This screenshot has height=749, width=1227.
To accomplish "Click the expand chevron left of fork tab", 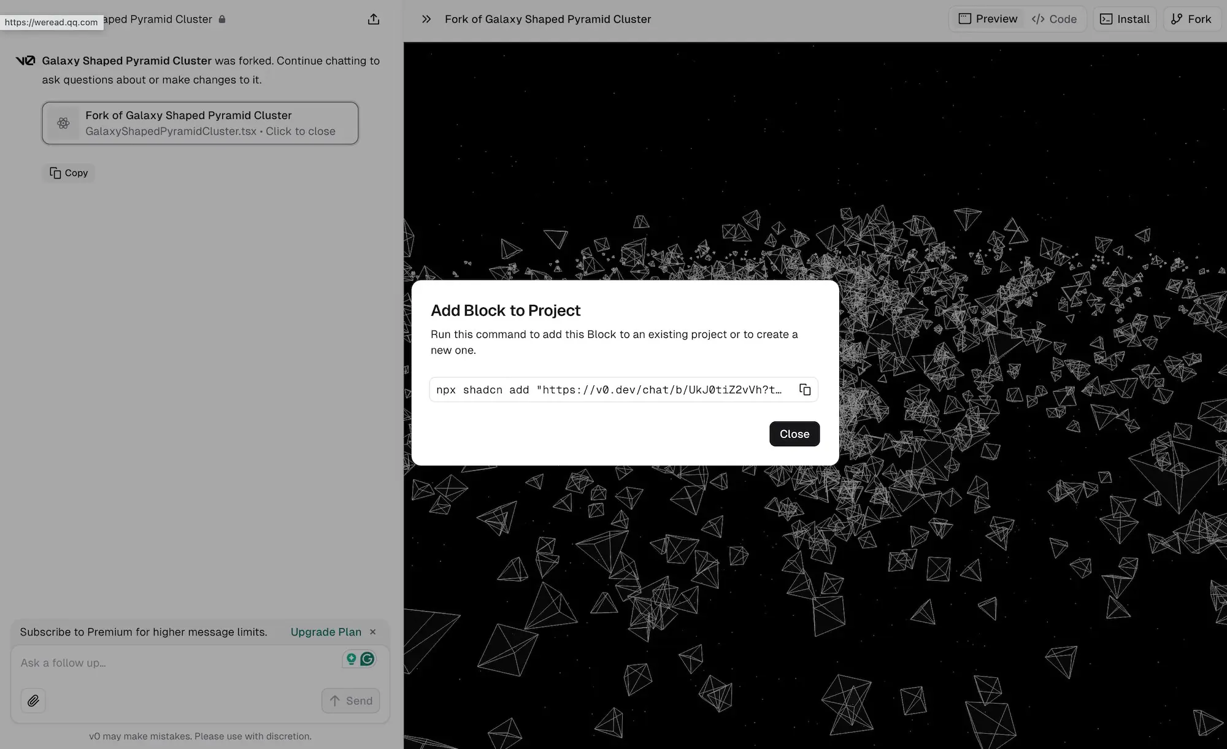I will pyautogui.click(x=425, y=18).
